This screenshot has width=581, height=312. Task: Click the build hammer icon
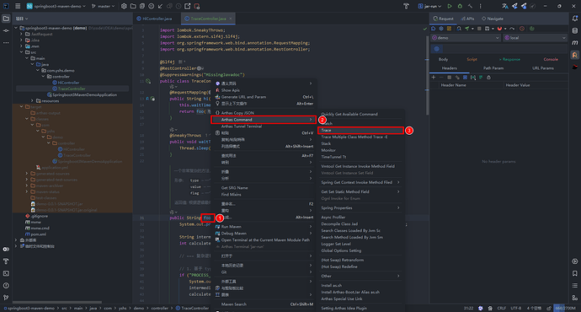[470, 6]
